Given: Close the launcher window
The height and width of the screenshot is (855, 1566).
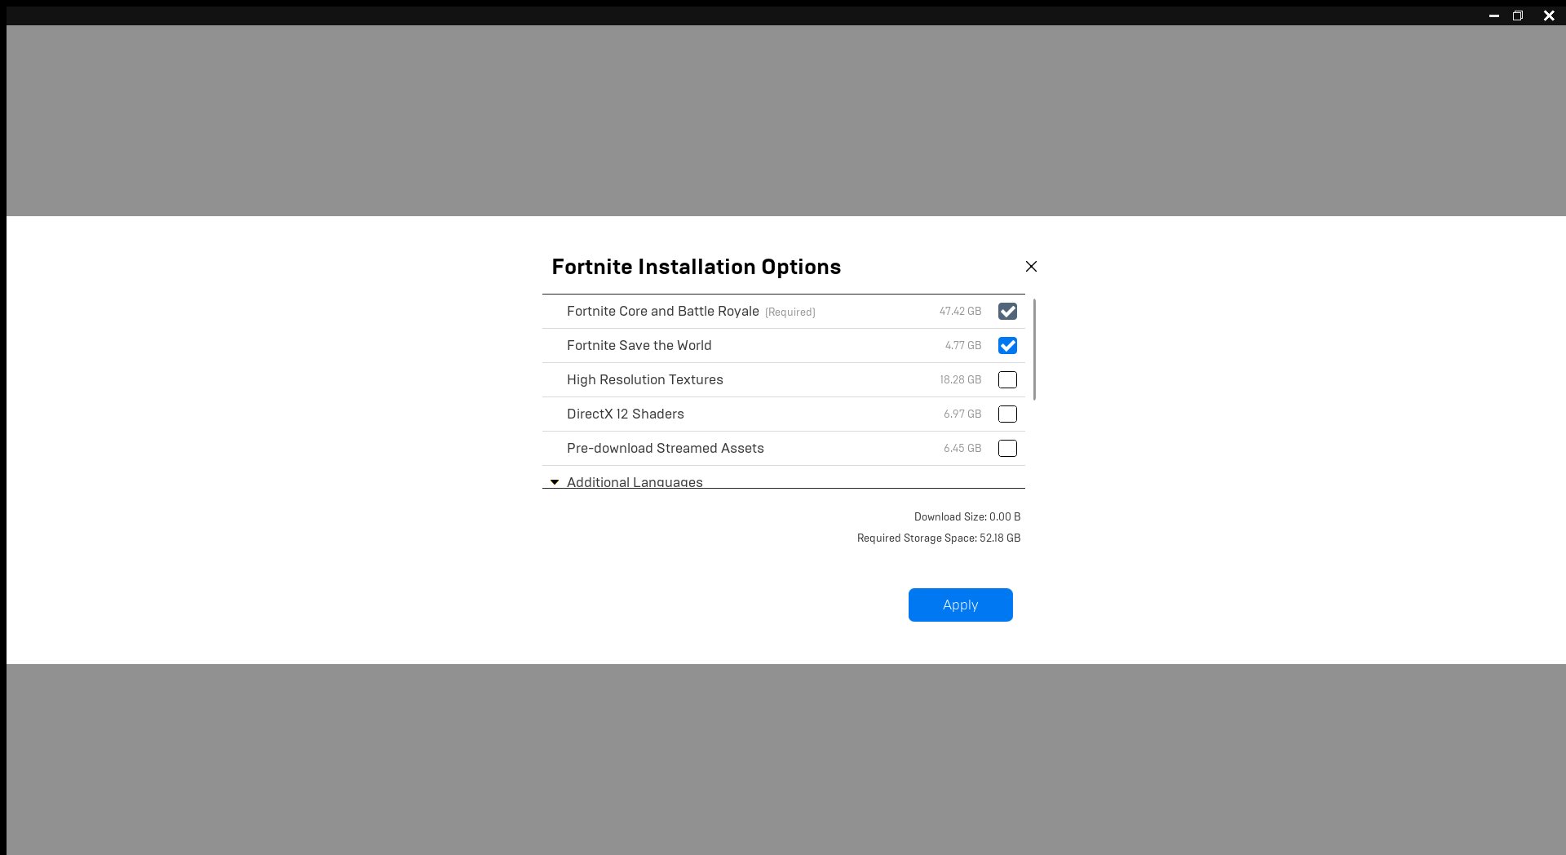Looking at the screenshot, I should 1549,16.
